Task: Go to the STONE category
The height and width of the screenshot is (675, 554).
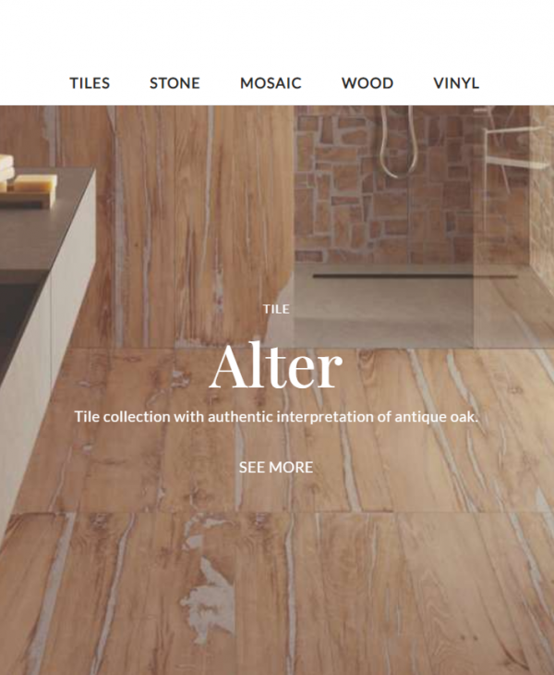Action: coord(175,83)
